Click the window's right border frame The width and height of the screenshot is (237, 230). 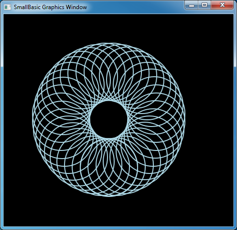[235, 120]
